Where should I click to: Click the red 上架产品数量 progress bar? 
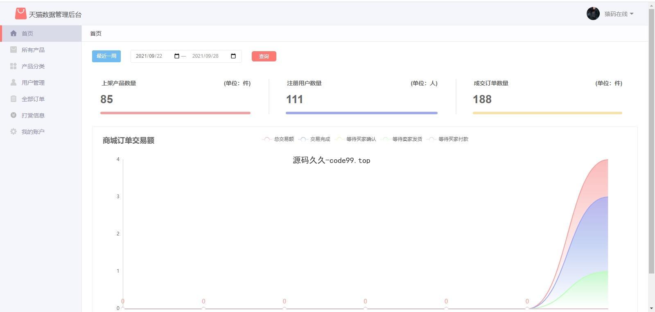pos(175,113)
